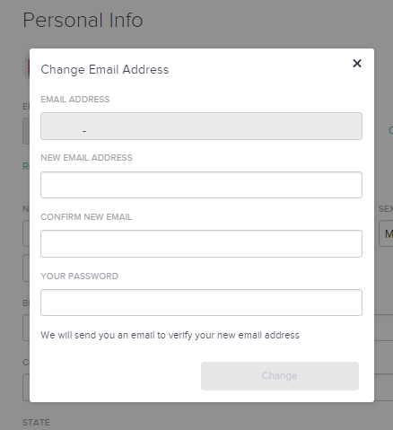Click the YOUR PASSWORD label

pyautogui.click(x=79, y=276)
